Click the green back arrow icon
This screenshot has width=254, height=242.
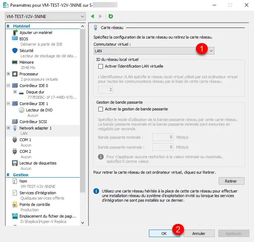tap(93, 16)
